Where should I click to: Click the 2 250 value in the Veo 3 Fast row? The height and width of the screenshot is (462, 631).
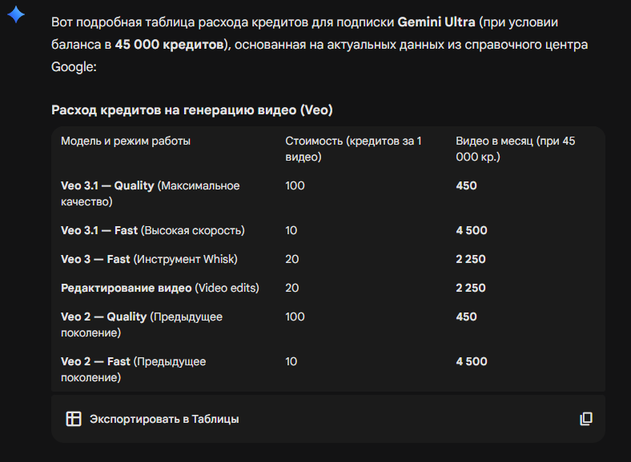click(x=471, y=259)
